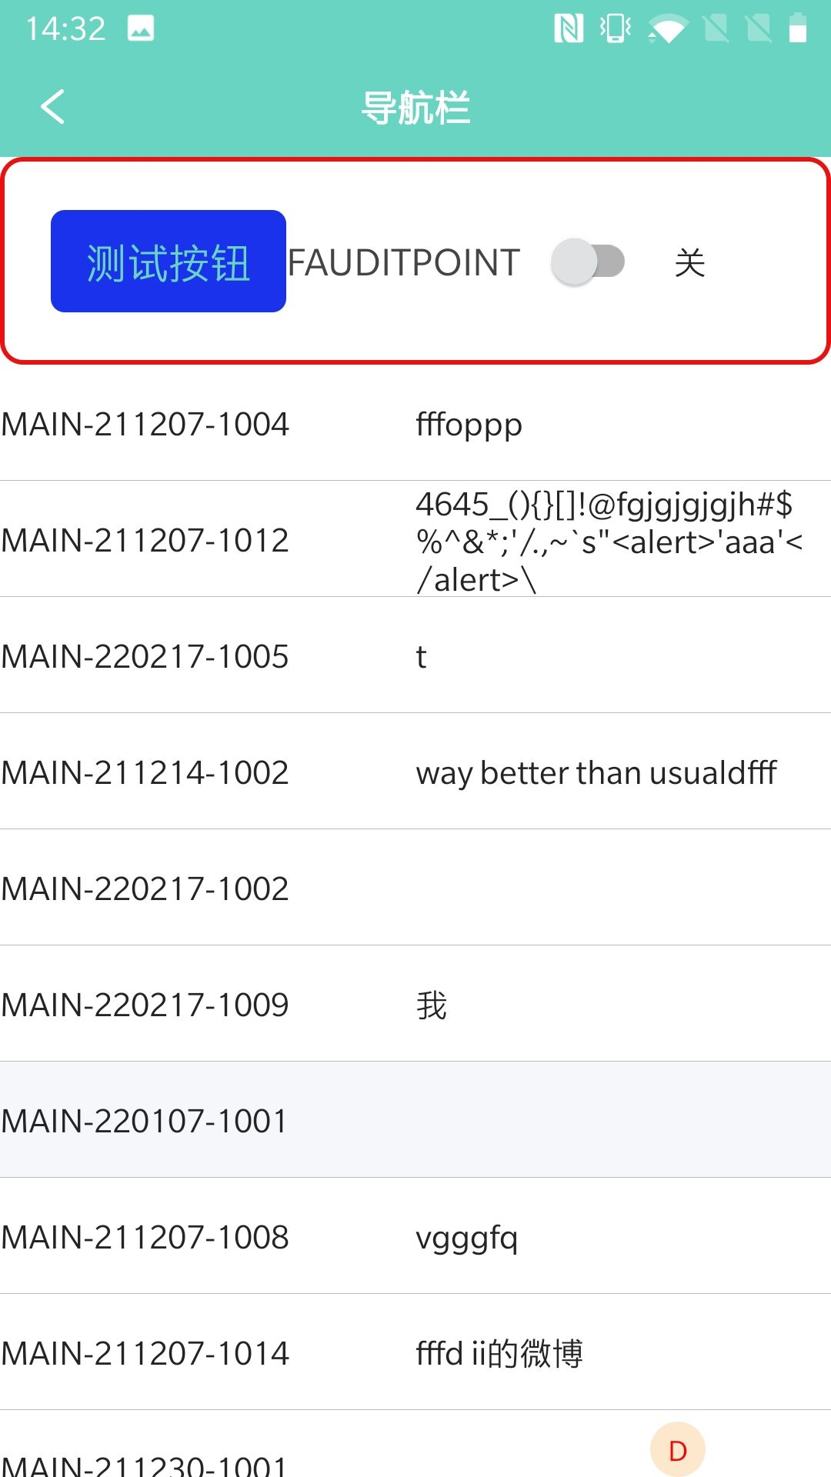Tap the battery status icon
The height and width of the screenshot is (1477, 831).
(799, 28)
